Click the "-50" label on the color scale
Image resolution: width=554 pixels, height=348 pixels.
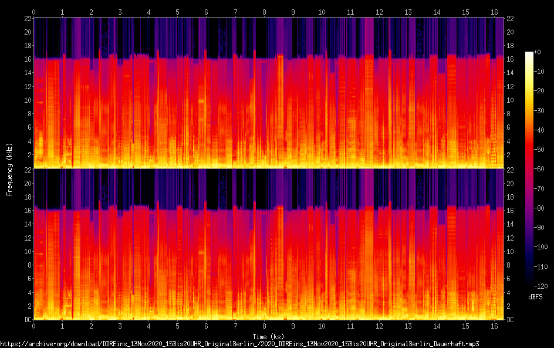539,150
